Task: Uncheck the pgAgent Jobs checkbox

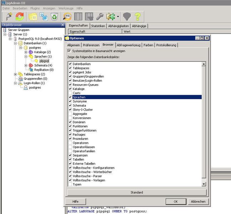Action: tap(70, 72)
